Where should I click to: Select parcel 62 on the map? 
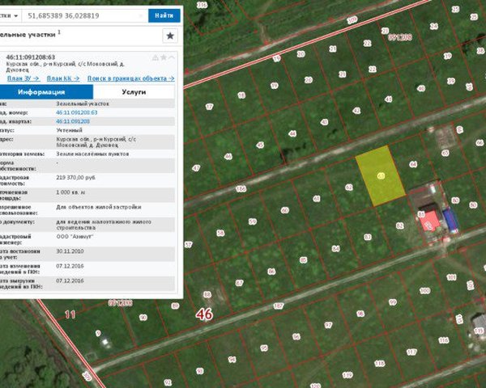[348, 188]
